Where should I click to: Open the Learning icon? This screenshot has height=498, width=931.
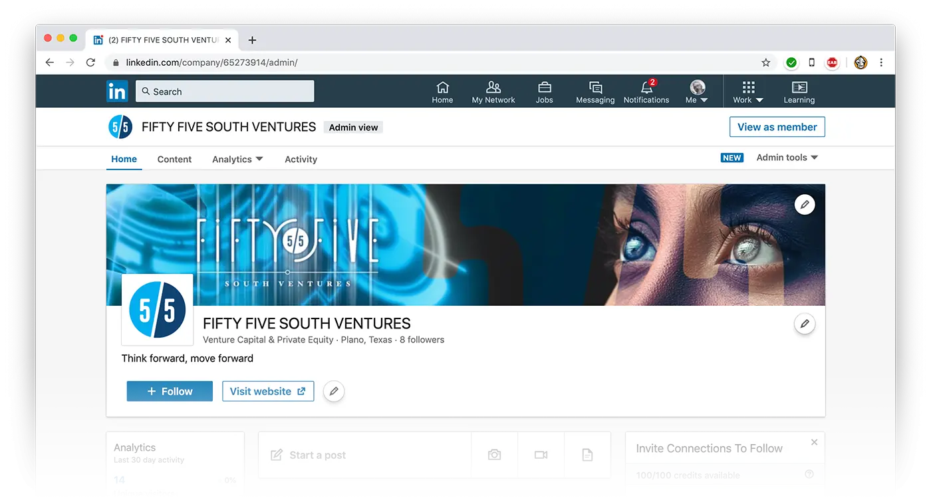[x=799, y=92]
